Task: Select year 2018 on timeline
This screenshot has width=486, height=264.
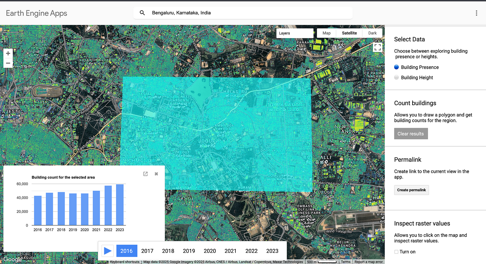Action: pyautogui.click(x=168, y=251)
